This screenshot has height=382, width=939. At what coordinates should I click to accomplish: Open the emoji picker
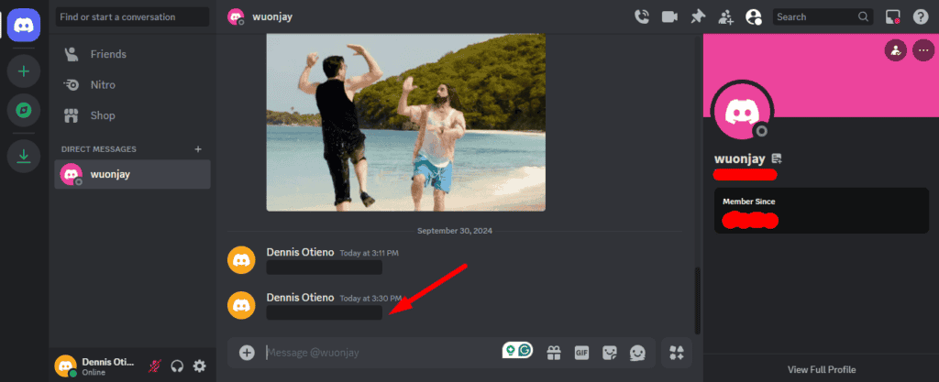tap(637, 353)
